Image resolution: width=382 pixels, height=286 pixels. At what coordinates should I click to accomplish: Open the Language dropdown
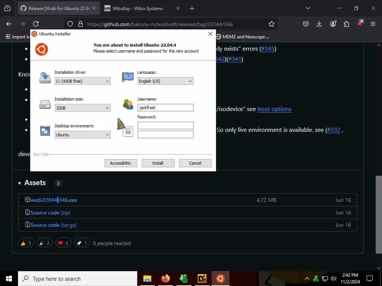165,81
